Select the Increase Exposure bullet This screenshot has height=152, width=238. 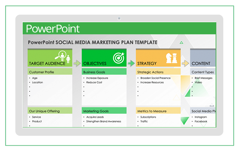click(97, 78)
